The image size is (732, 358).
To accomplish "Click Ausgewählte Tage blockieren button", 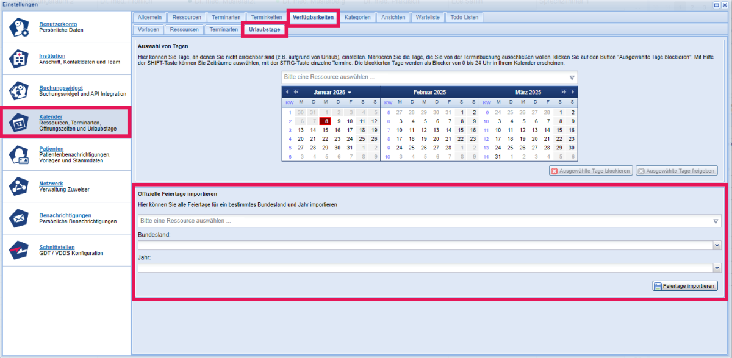I will click(590, 171).
